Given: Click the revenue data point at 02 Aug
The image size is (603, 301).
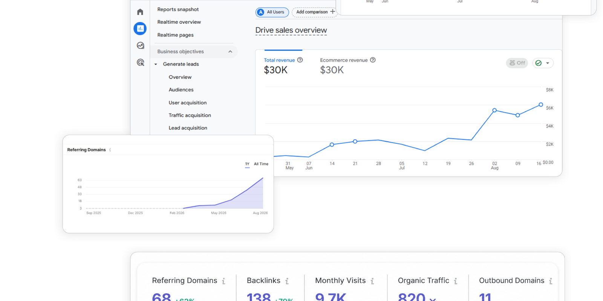Looking at the screenshot, I should pyautogui.click(x=494, y=110).
